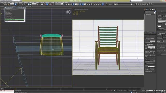Toggle the shutter Offset checkbox

(146, 69)
